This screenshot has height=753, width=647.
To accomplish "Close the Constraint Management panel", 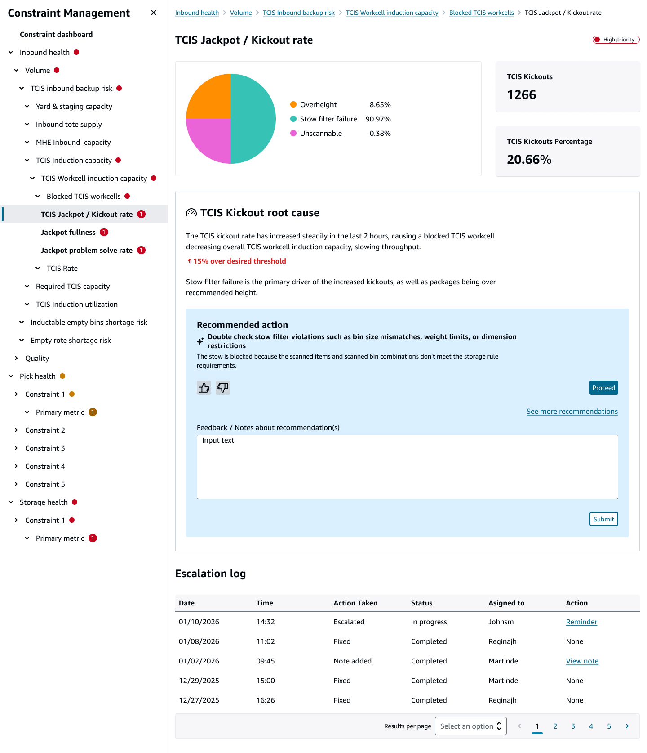I will point(154,13).
